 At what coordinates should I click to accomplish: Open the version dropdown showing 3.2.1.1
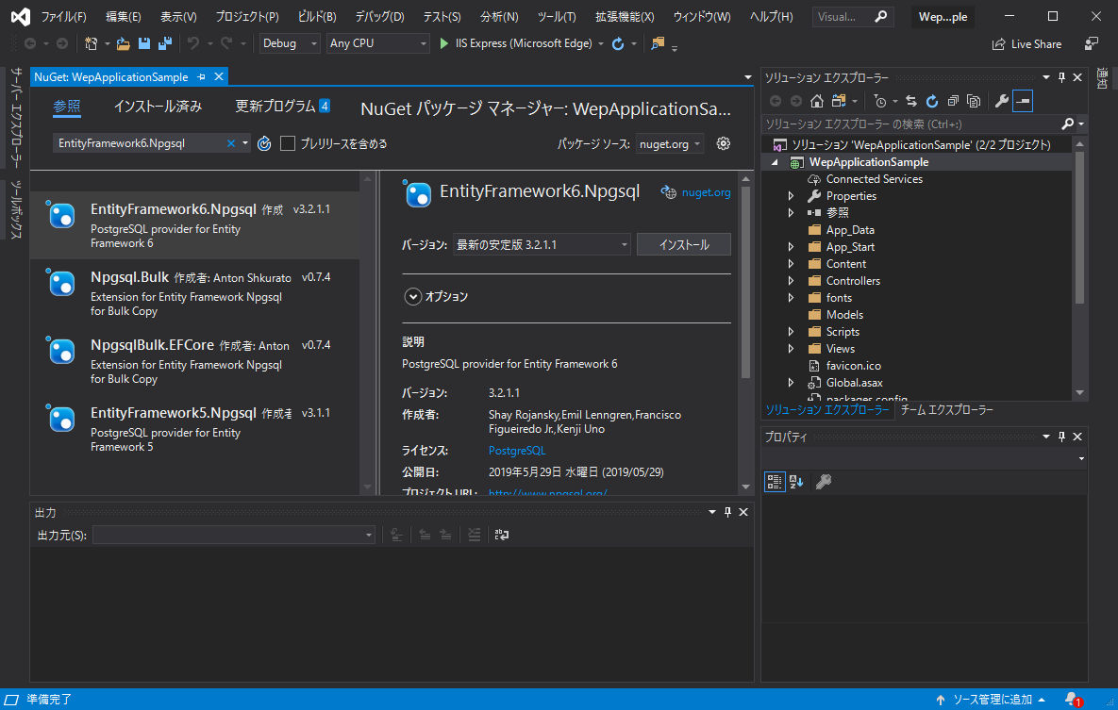pos(542,244)
